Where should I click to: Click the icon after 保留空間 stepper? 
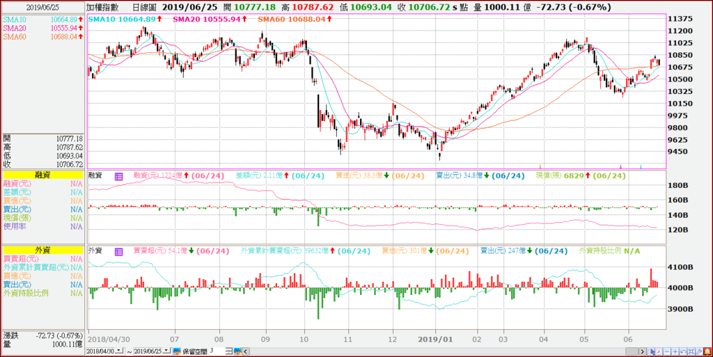pos(238,351)
